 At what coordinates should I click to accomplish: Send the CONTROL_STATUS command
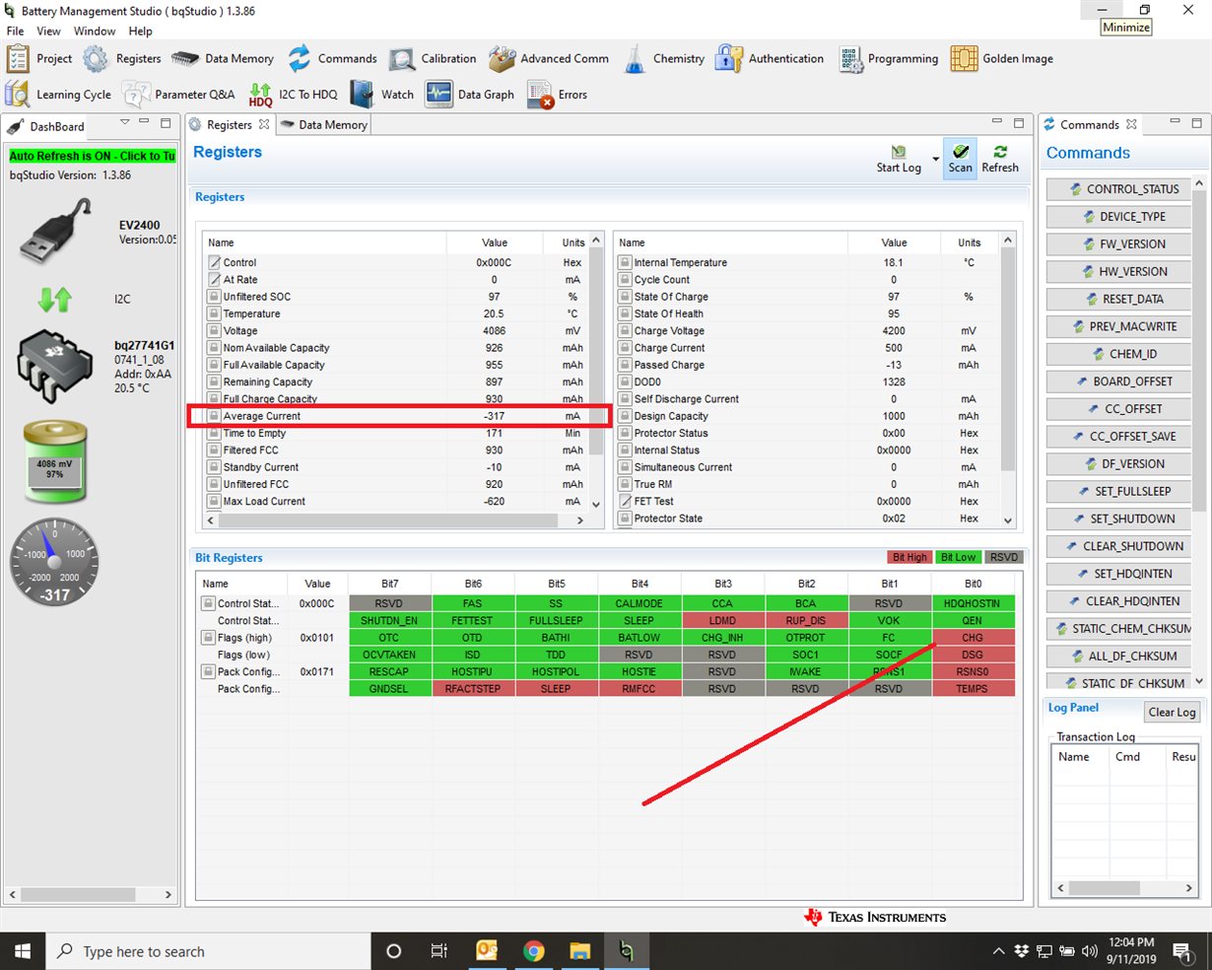click(x=1120, y=189)
